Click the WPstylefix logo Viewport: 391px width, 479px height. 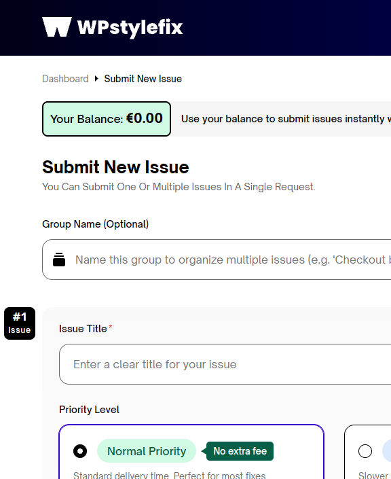(112, 27)
